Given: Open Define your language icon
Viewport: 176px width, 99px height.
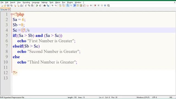Looking at the screenshot, I should click(x=78, y=5).
